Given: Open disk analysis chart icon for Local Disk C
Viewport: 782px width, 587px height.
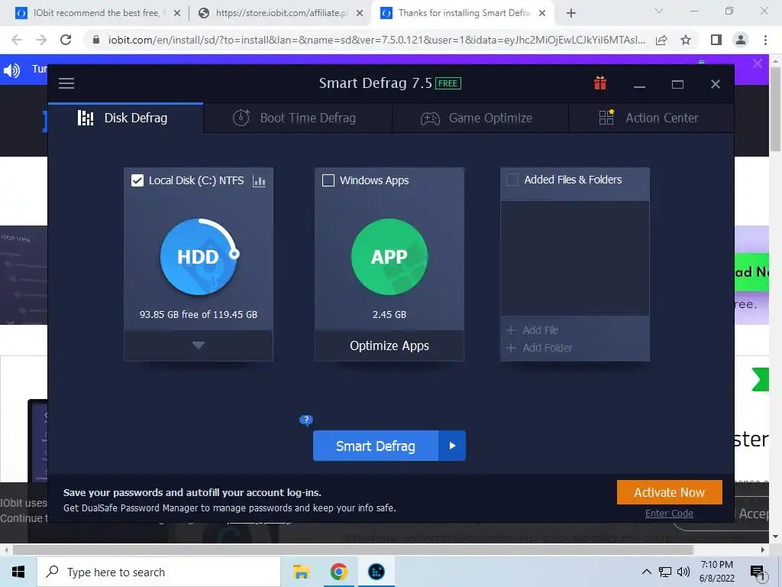Looking at the screenshot, I should 260,180.
